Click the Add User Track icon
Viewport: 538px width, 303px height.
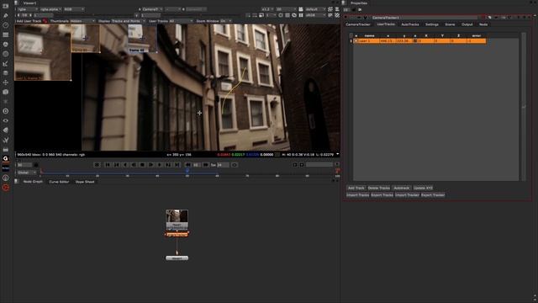(x=45, y=21)
